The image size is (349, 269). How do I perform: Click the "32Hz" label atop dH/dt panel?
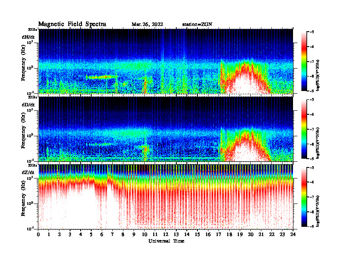(x=33, y=29)
